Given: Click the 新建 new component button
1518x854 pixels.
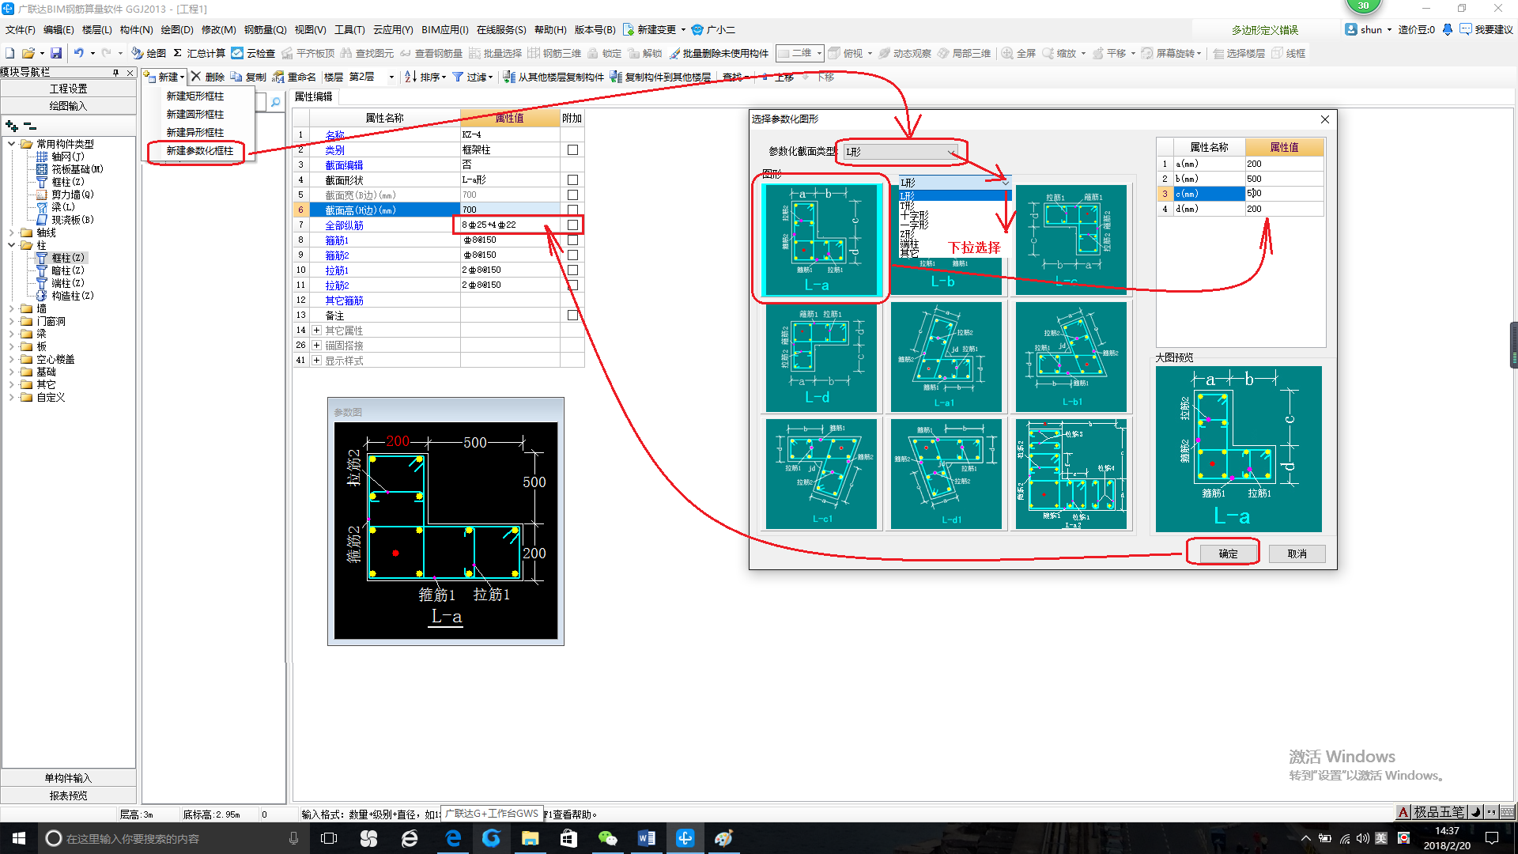Looking at the screenshot, I should (x=164, y=77).
